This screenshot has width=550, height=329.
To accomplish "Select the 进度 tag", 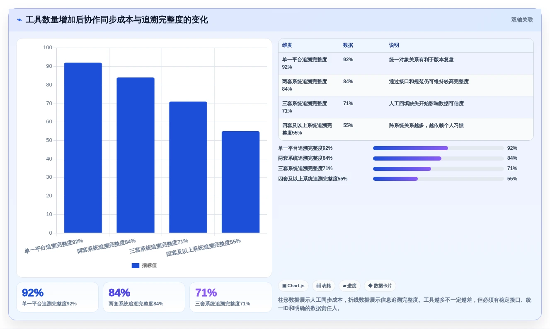I will pos(349,286).
